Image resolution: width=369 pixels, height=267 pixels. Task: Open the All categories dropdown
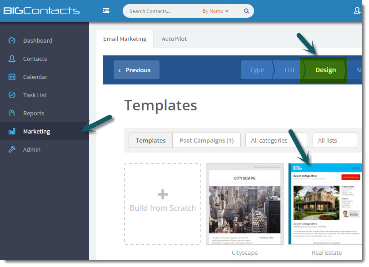coord(276,140)
